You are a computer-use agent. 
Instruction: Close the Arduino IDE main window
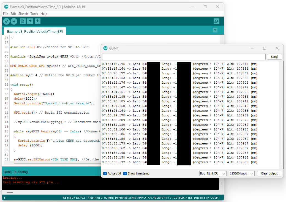coord(218,7)
